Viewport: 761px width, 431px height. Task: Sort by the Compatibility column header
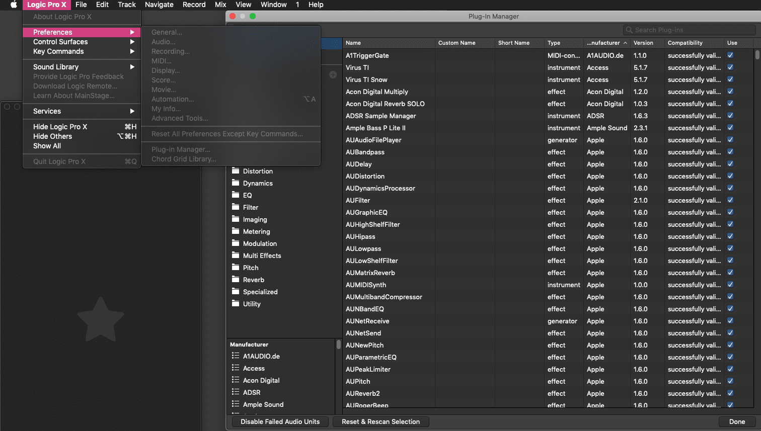(694, 43)
